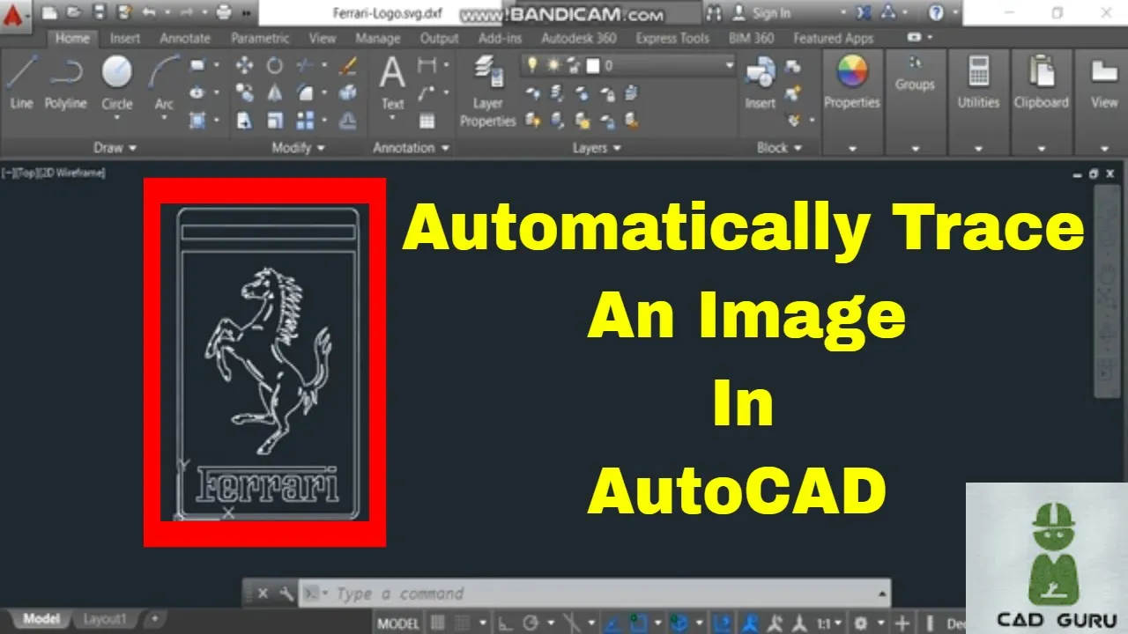Click the Mirror tool icon
The image size is (1128, 634).
click(x=275, y=92)
